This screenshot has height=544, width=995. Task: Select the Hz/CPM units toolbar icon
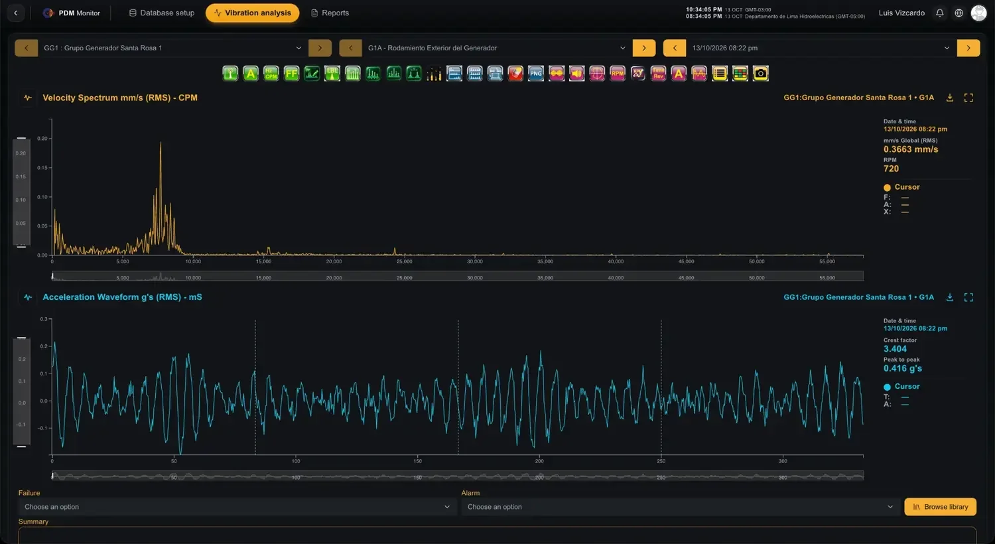(271, 74)
